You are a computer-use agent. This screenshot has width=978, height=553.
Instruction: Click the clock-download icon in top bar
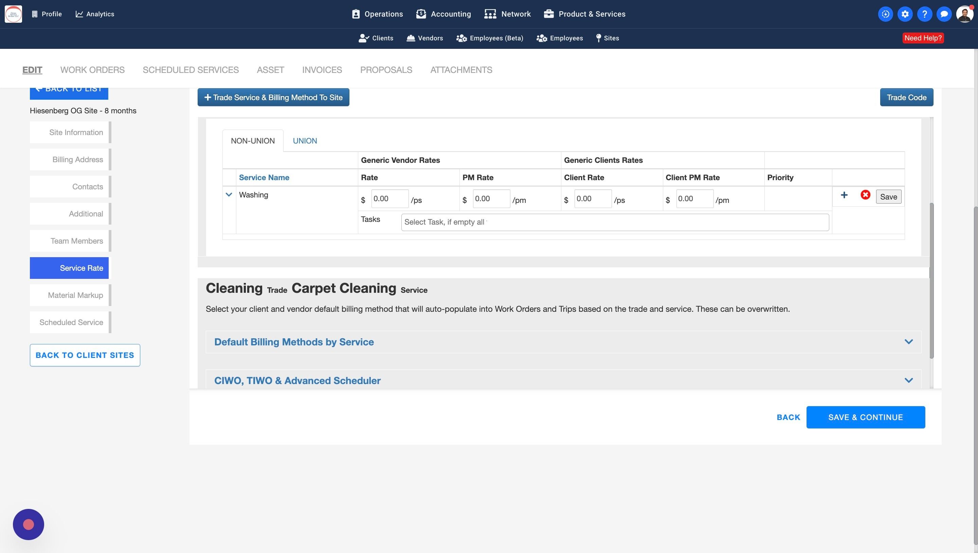[x=885, y=14]
